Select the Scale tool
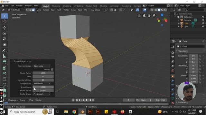 tap(4, 39)
